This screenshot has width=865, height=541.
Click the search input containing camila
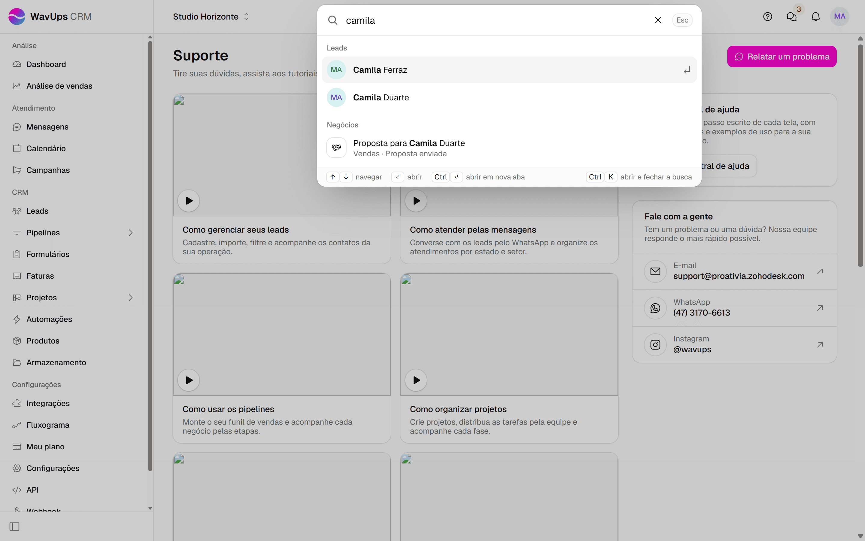pos(496,20)
